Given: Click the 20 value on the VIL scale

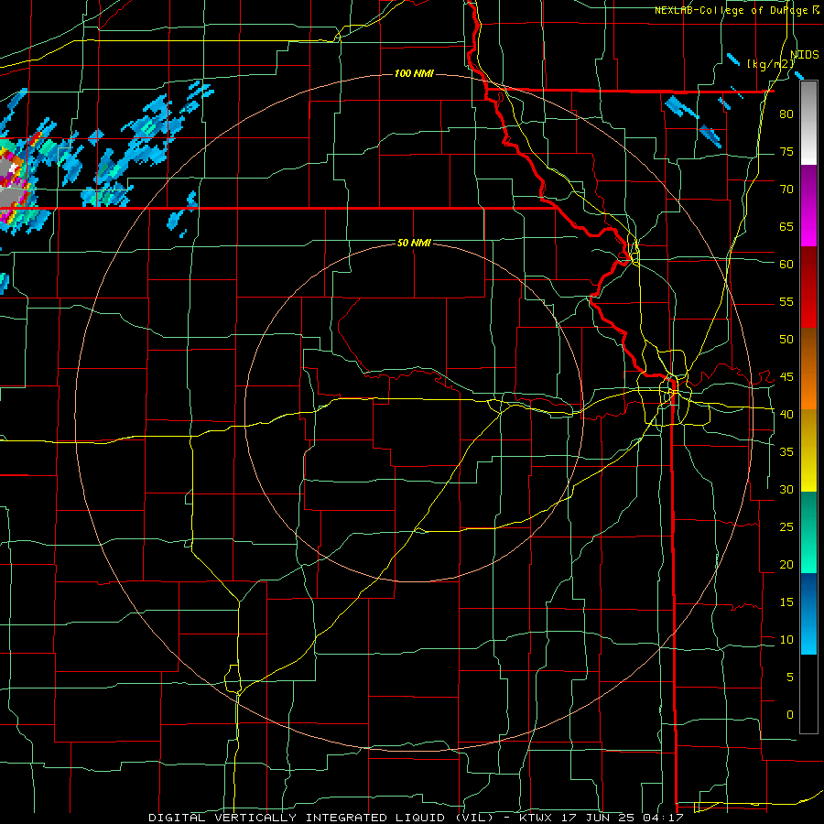Looking at the screenshot, I should (x=786, y=565).
